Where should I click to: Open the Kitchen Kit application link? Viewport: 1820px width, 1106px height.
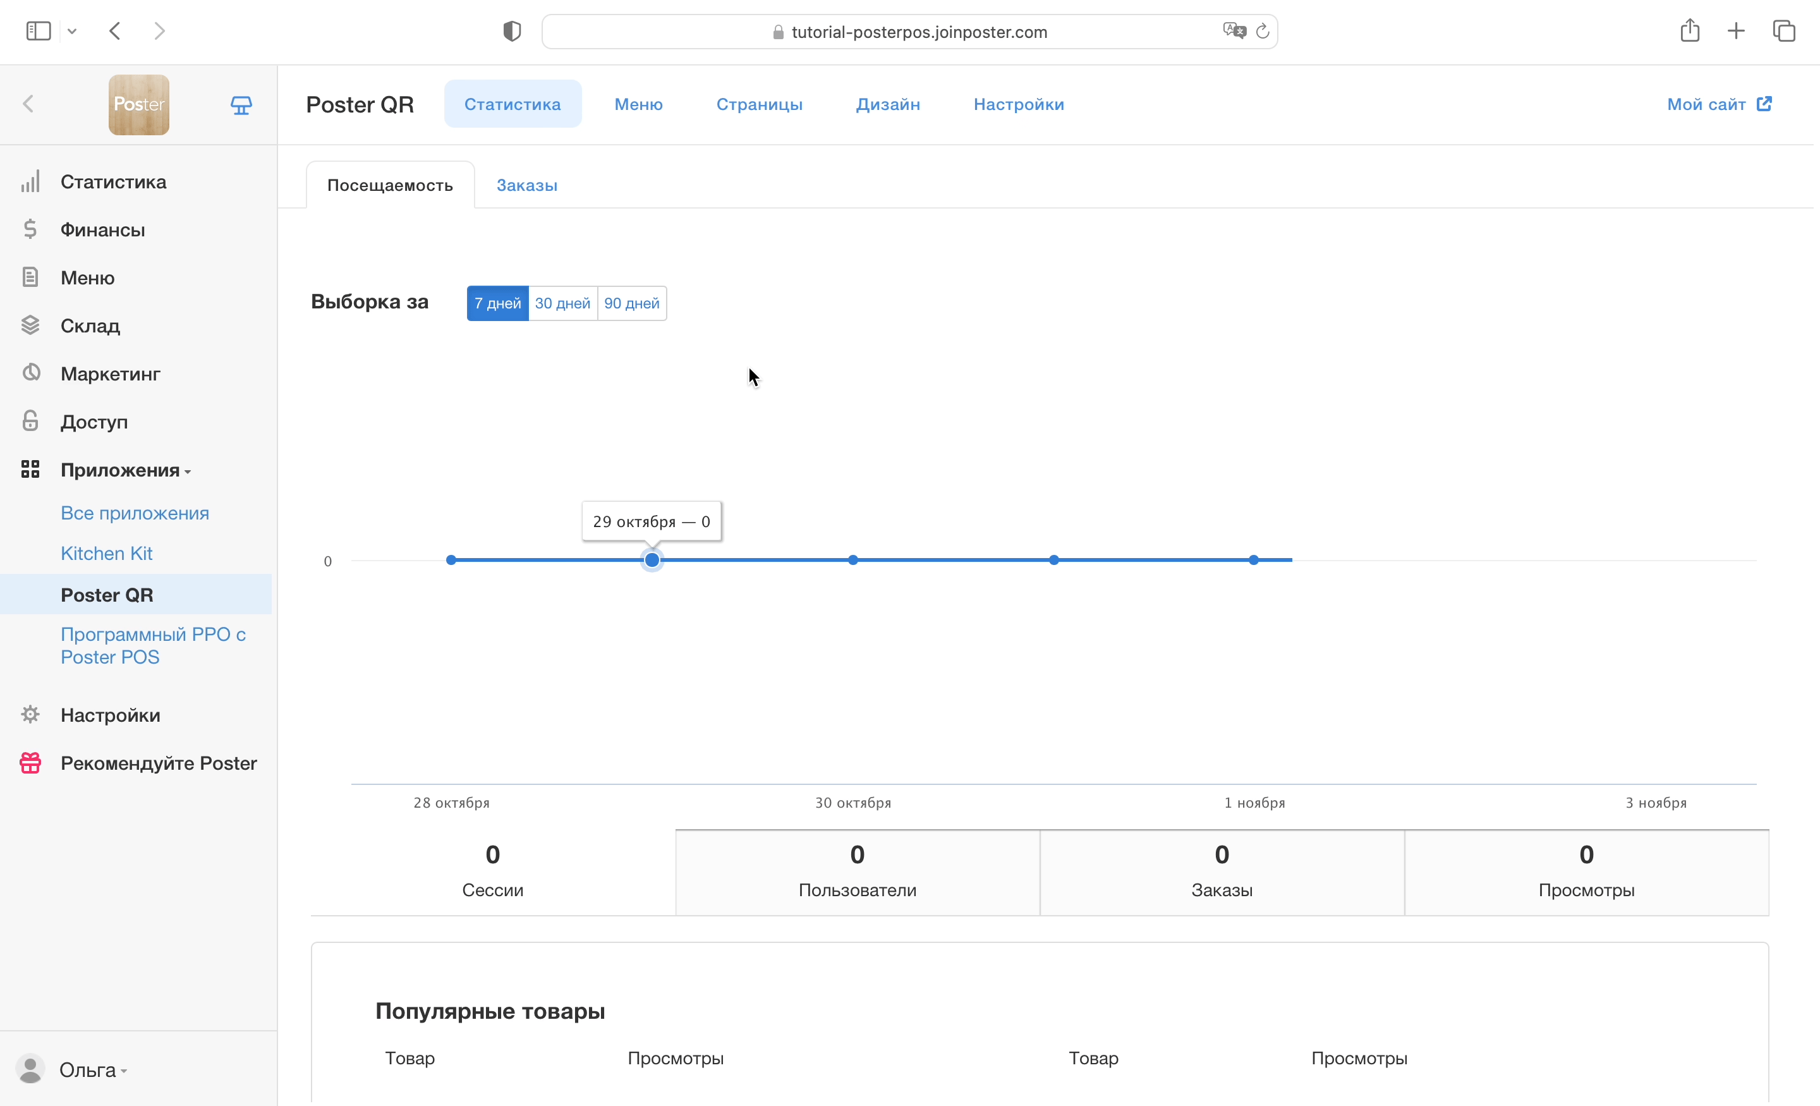[x=106, y=554]
